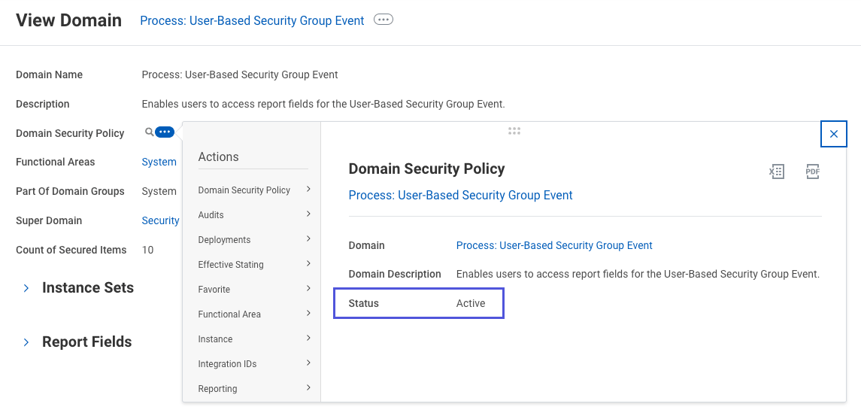Viewport: 861px width, 416px height.
Task: Open the ellipsis menu next to page title
Action: (384, 20)
